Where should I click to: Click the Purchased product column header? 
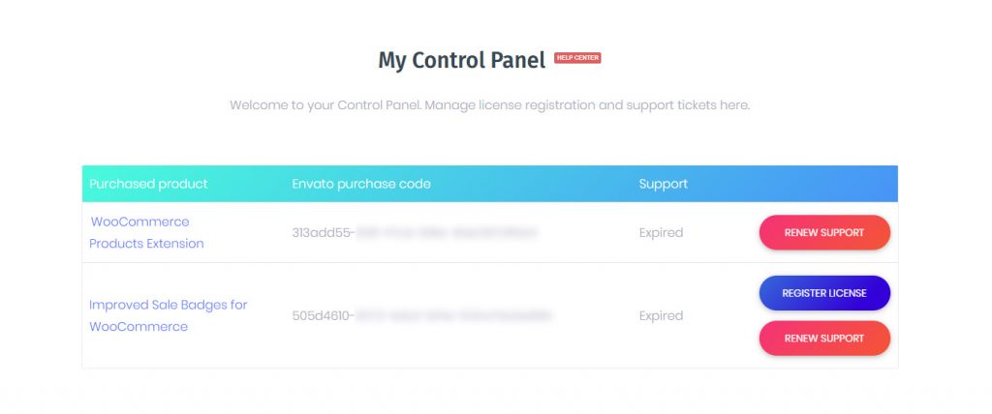[x=148, y=184]
